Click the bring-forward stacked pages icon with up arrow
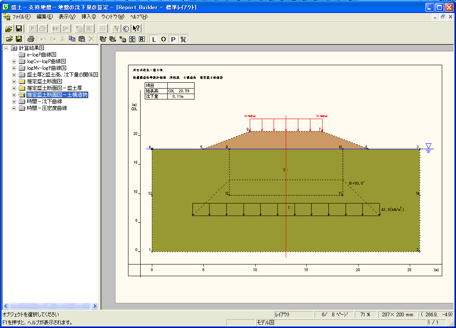The image size is (456, 328). [x=103, y=39]
